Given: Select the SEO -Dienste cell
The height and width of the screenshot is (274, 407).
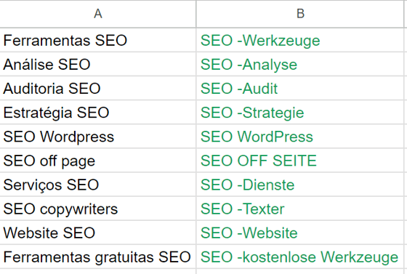Looking at the screenshot, I should 300,185.
